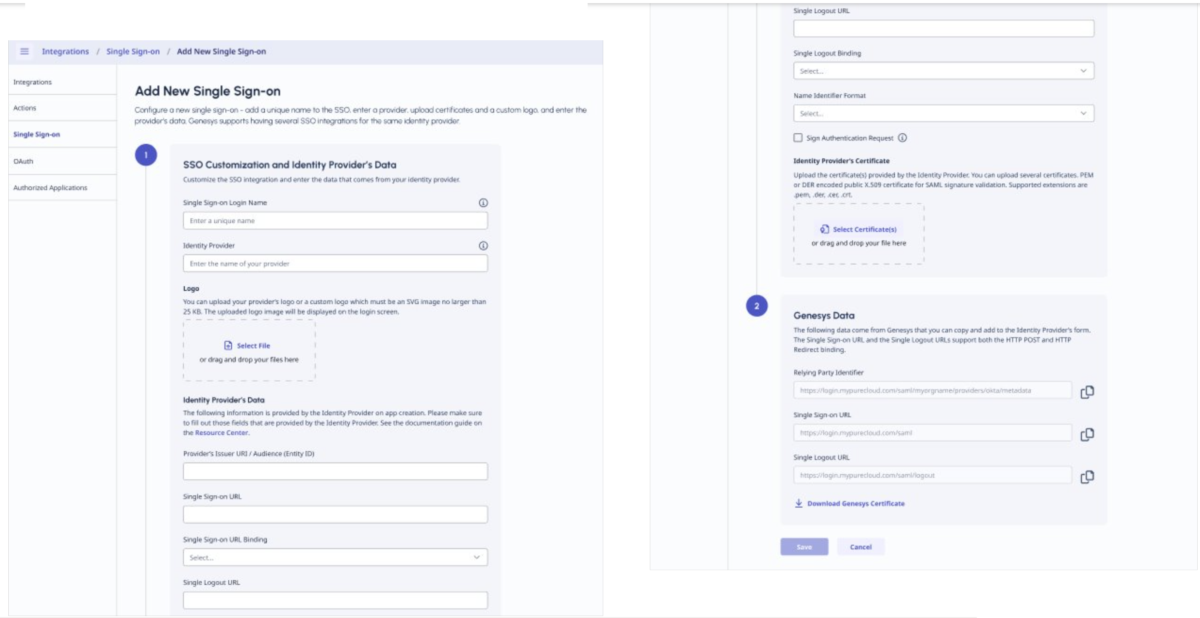This screenshot has width=1200, height=618.
Task: Open the Resource Center link
Action: (x=221, y=433)
